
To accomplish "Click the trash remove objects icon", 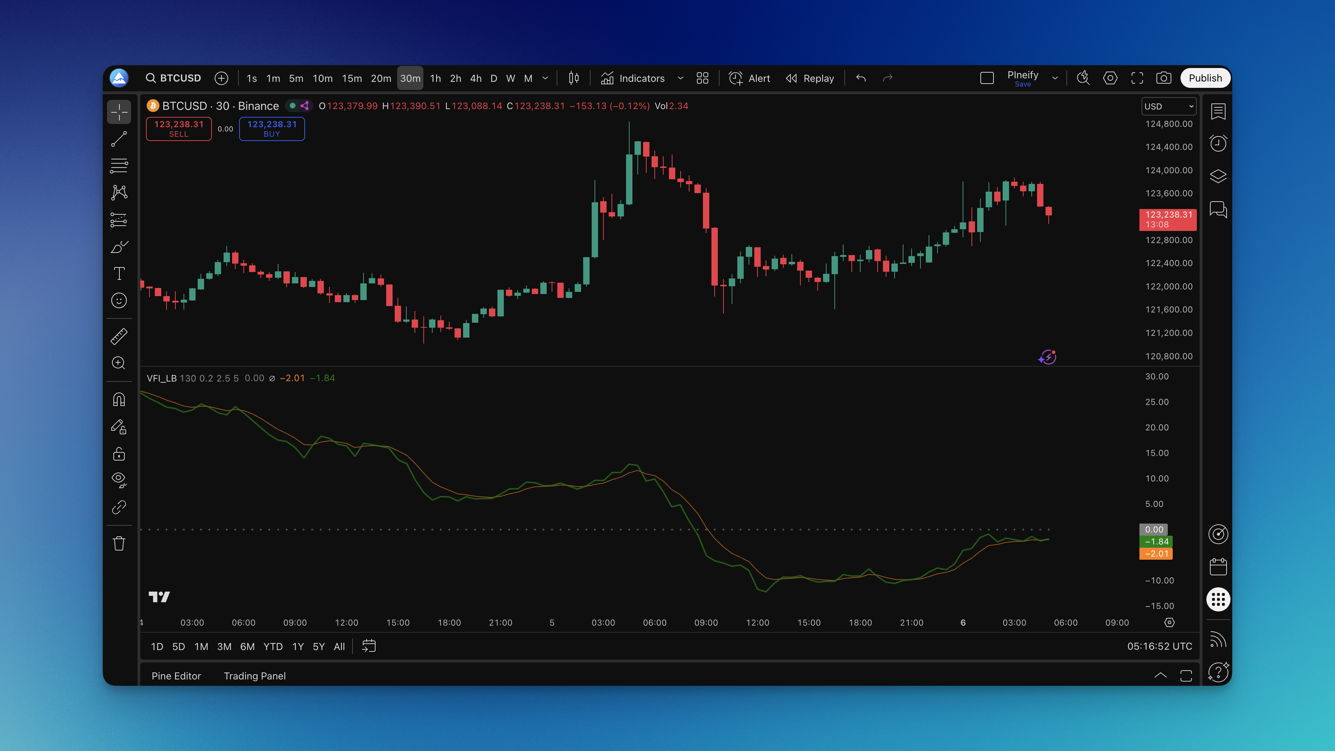I will pyautogui.click(x=119, y=543).
